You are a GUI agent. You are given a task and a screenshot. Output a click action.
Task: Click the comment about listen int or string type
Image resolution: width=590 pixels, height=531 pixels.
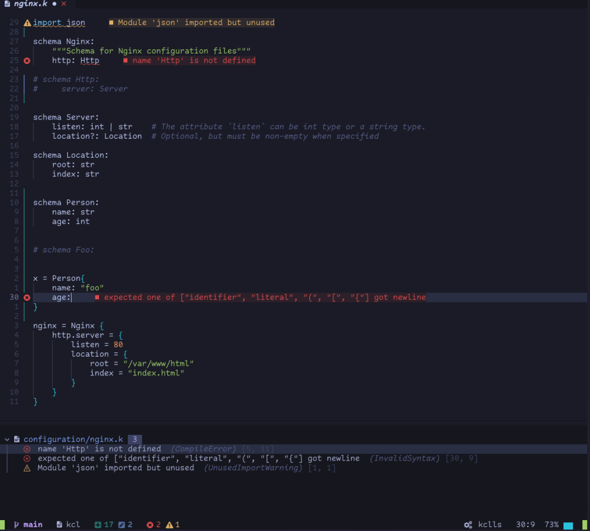(288, 127)
